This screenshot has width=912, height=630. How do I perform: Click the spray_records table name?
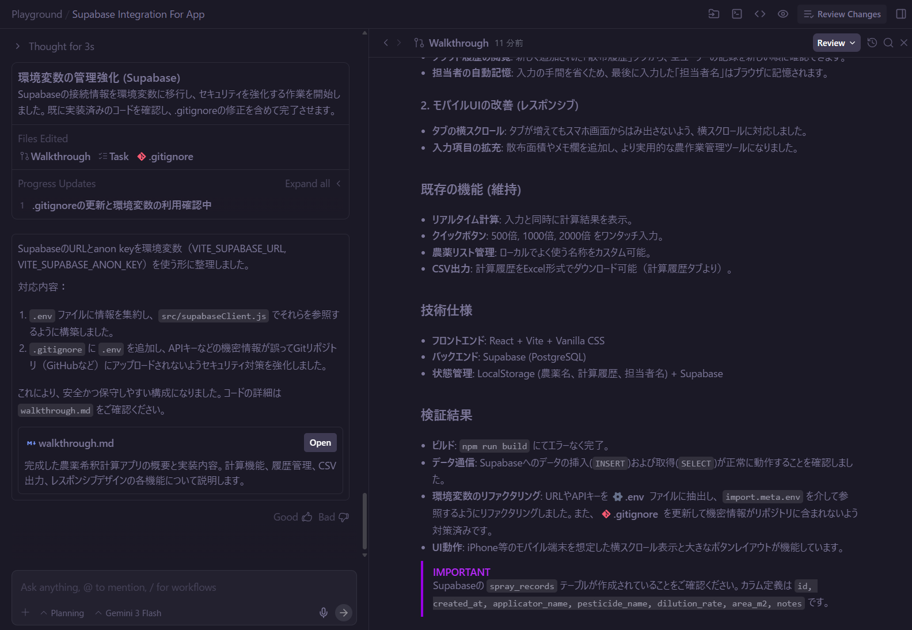click(522, 586)
